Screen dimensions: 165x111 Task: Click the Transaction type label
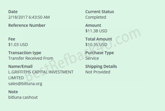pyautogui.click(x=25, y=53)
